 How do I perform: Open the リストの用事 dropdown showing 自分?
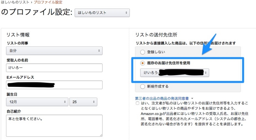coord(54,51)
